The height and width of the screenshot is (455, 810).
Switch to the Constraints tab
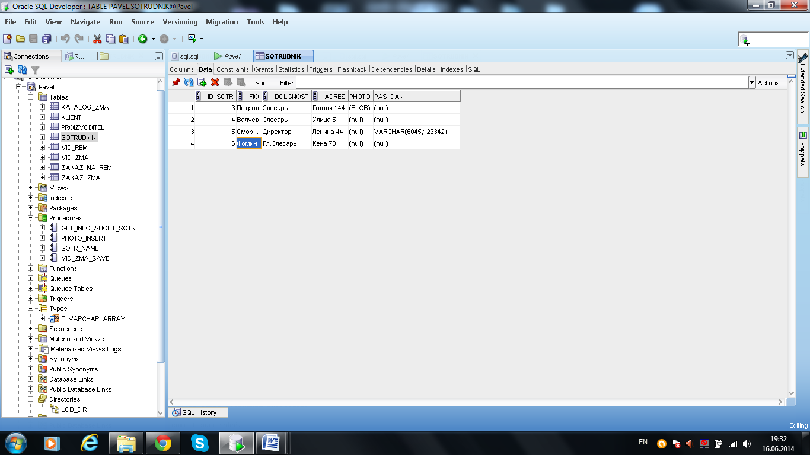point(232,69)
